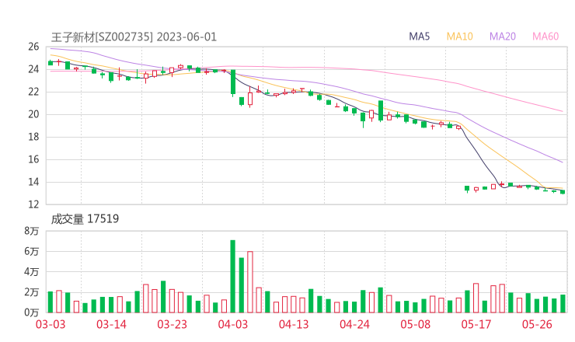
Task: Click the 12 price axis value
Action: pos(33,204)
